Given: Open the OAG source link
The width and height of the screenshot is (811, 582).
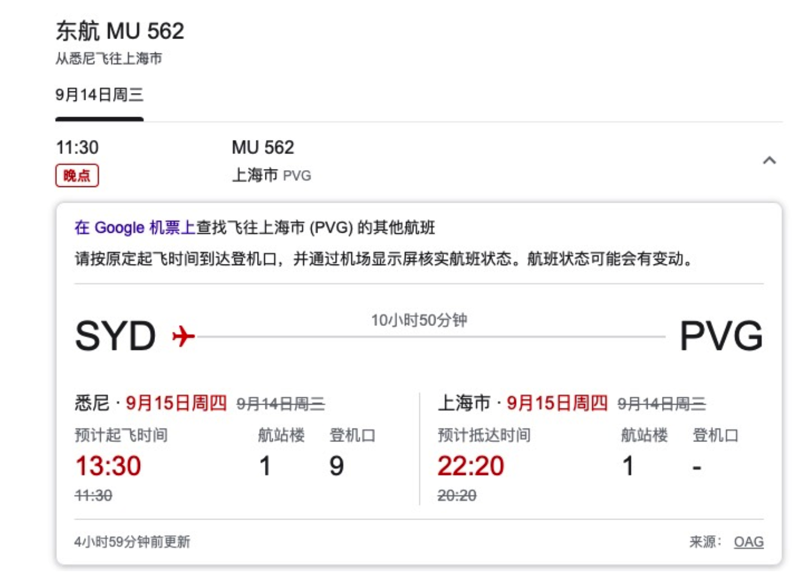Looking at the screenshot, I should click(749, 542).
